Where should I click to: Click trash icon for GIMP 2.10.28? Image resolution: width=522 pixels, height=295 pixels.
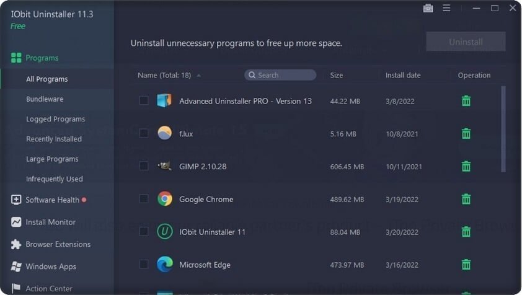pyautogui.click(x=466, y=166)
